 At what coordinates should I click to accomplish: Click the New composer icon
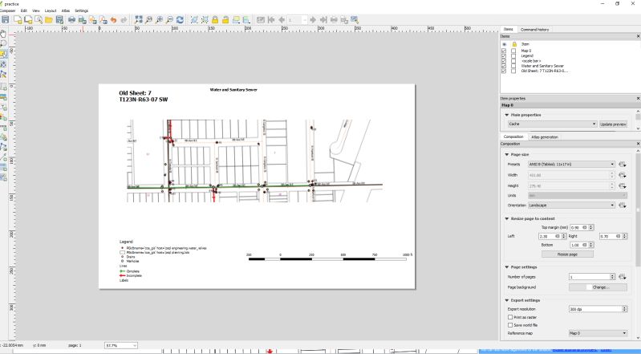pos(18,19)
